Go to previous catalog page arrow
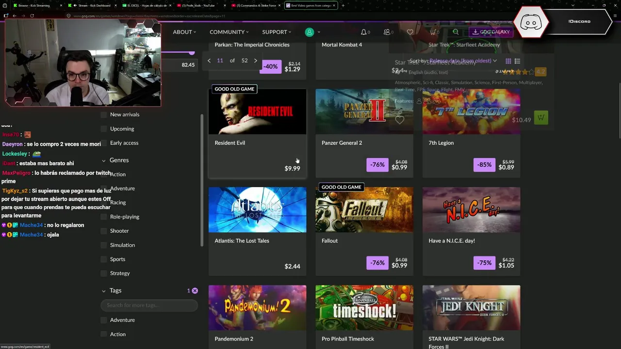 [209, 61]
